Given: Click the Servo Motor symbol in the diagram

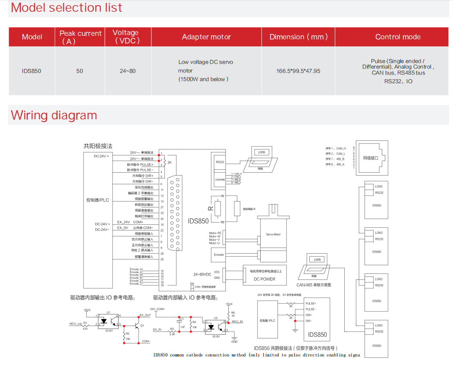Looking at the screenshot, I should (x=273, y=234).
